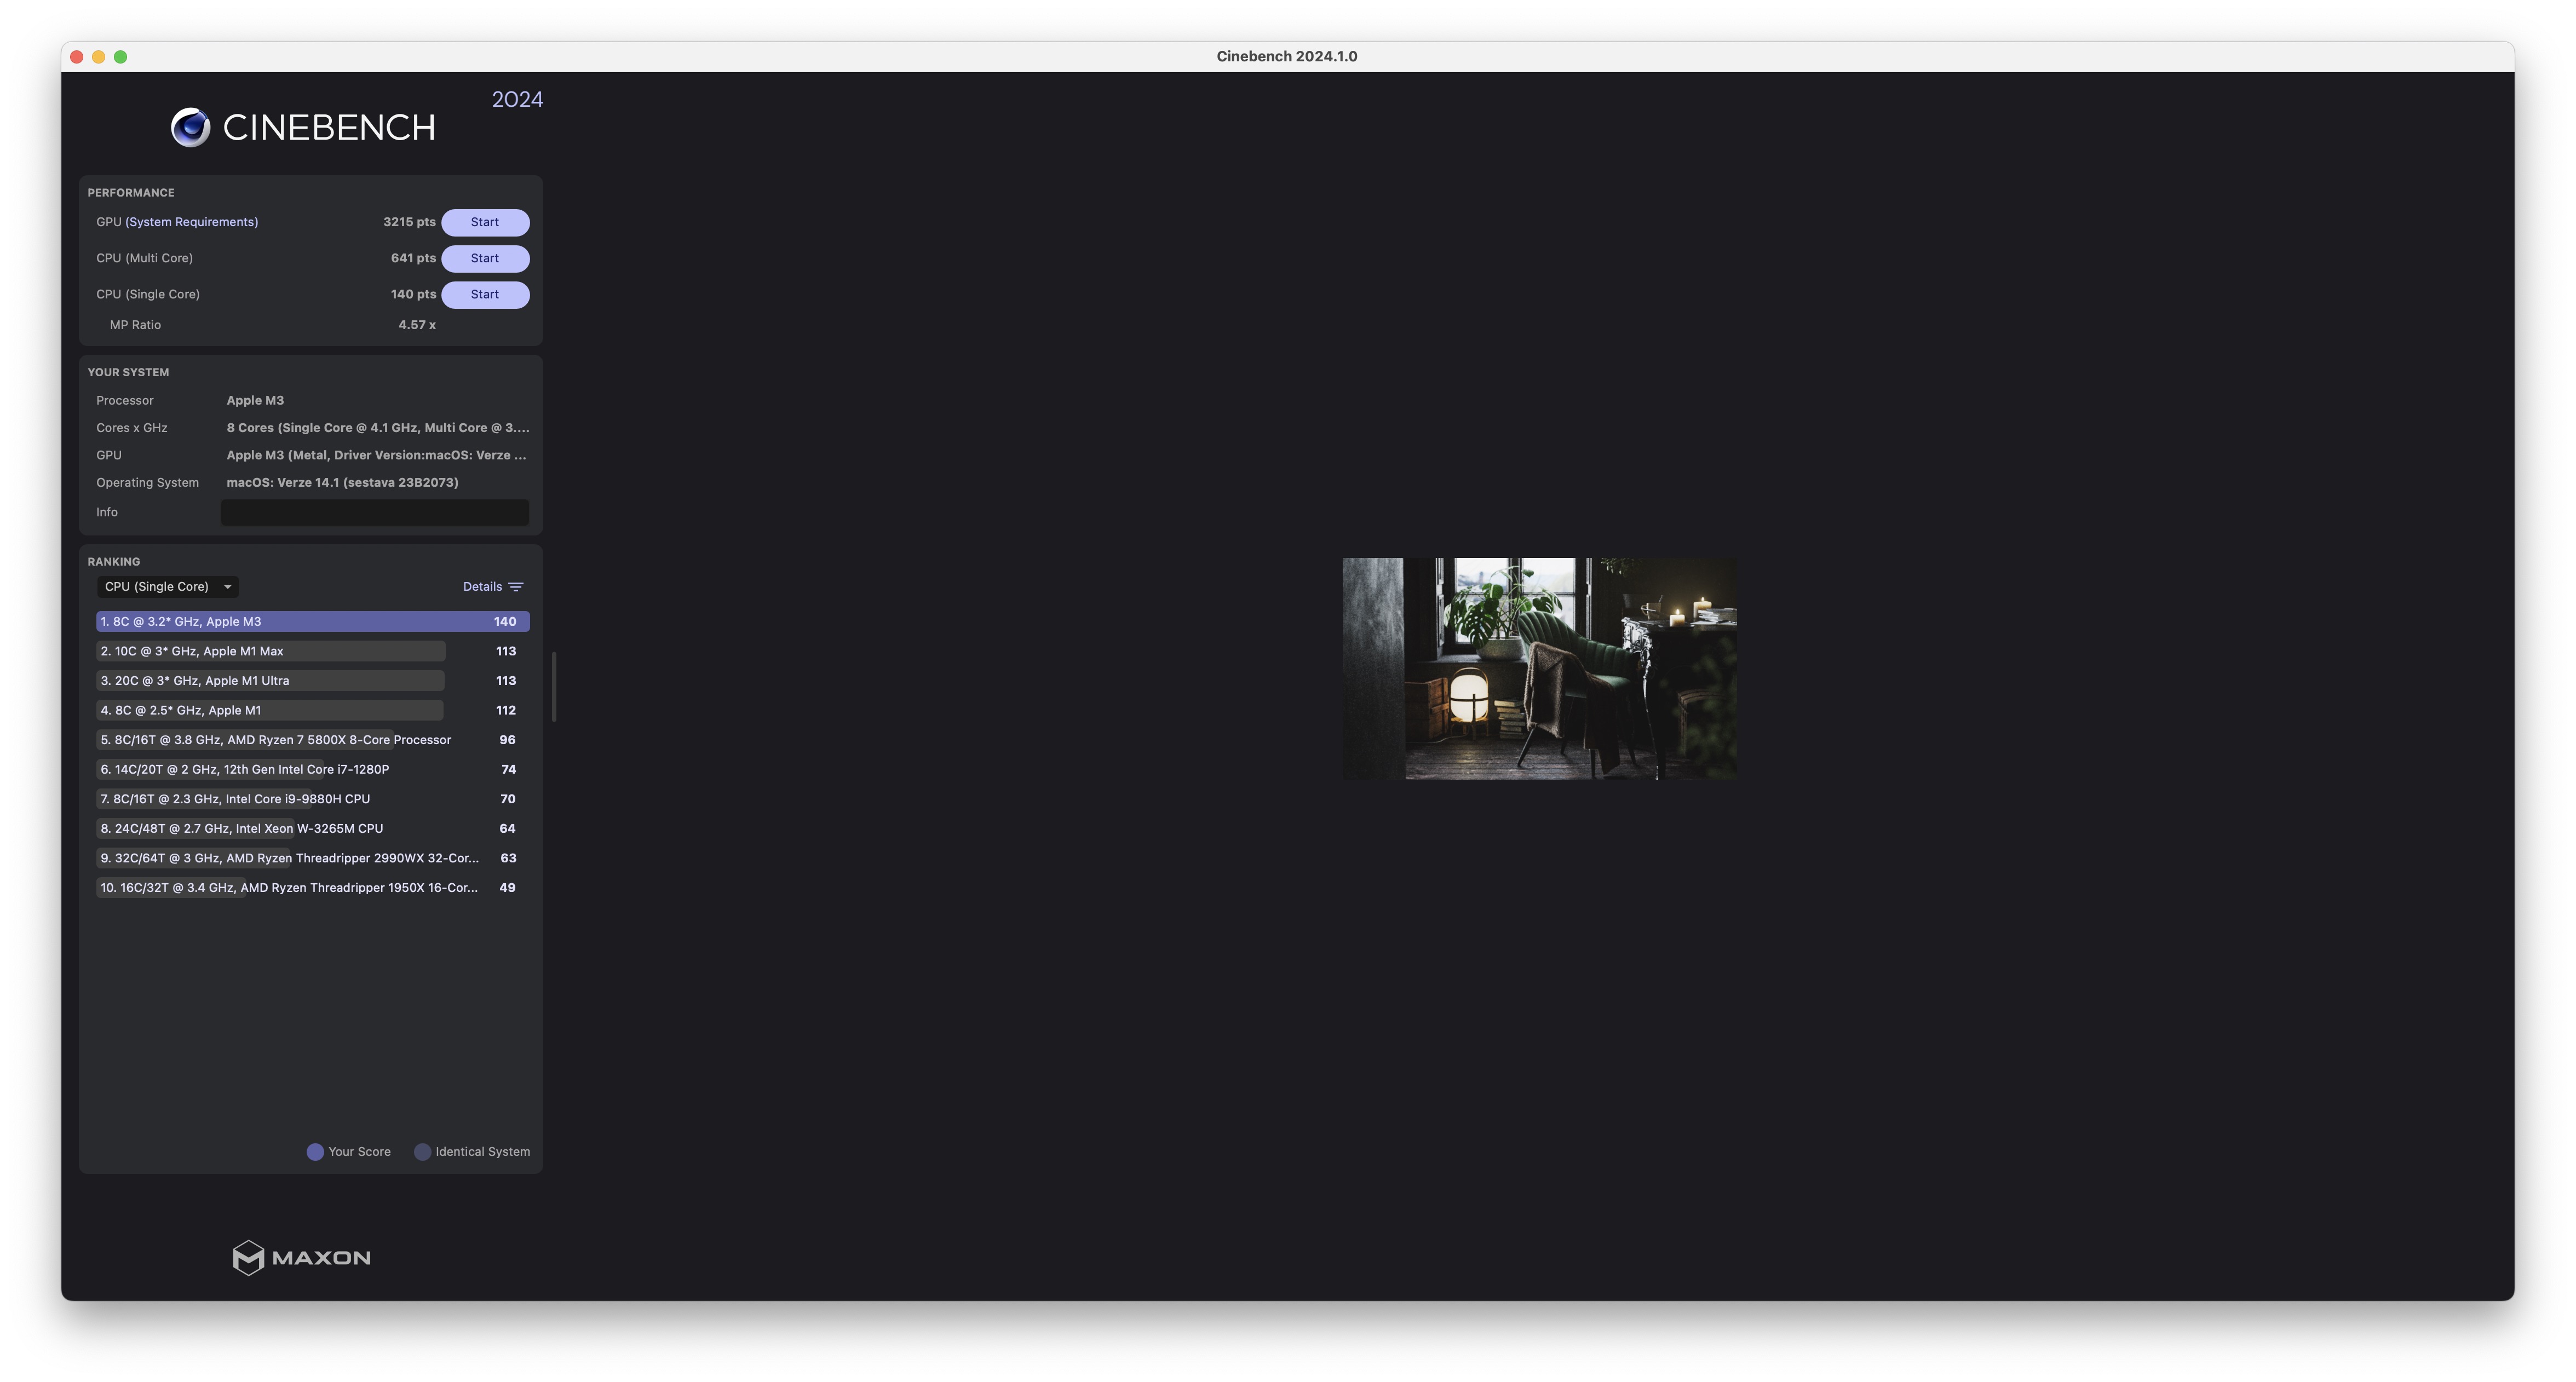Image resolution: width=2576 pixels, height=1382 pixels.
Task: Select the Apple M1 Max ranking row
Action: pos(313,651)
